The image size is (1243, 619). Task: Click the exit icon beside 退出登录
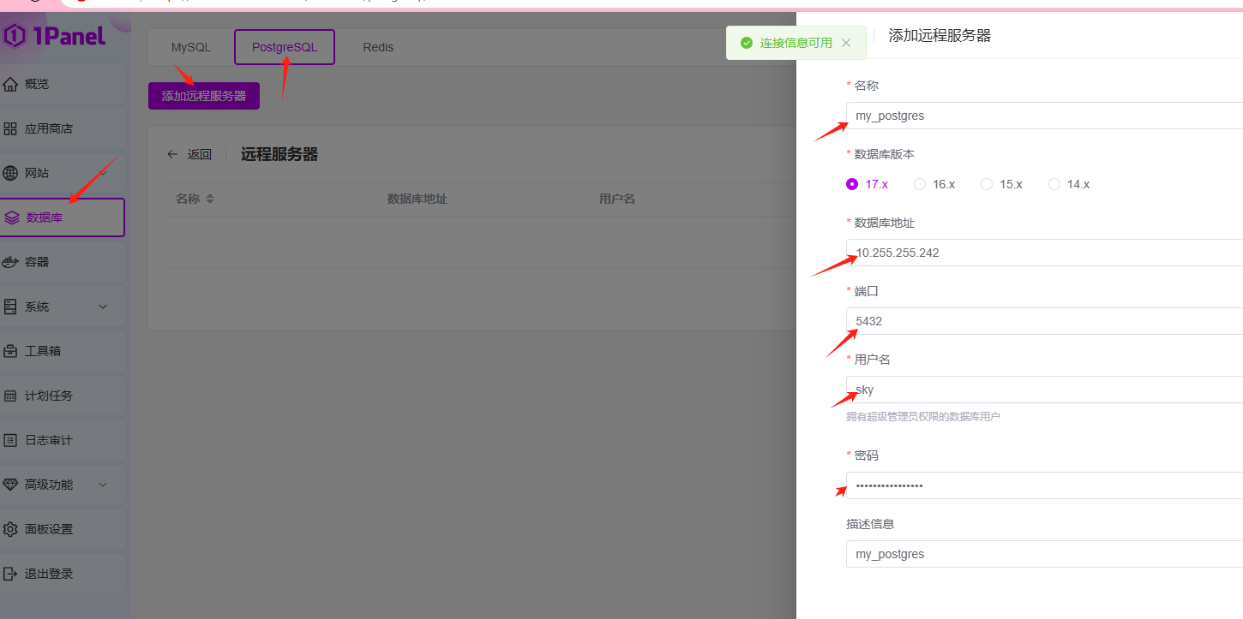(10, 574)
